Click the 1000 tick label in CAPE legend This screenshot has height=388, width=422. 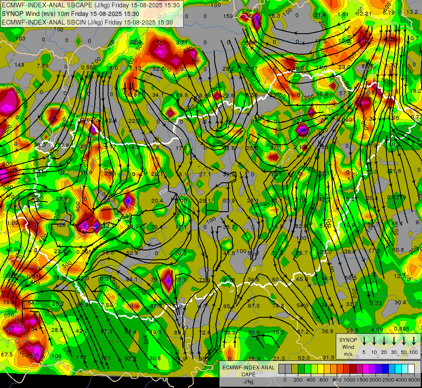tap(350, 380)
